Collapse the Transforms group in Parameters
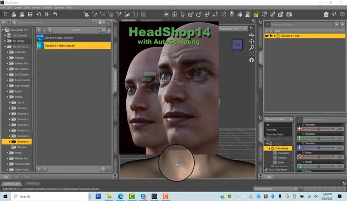Viewport: 347px width, 201px height. tap(269, 148)
